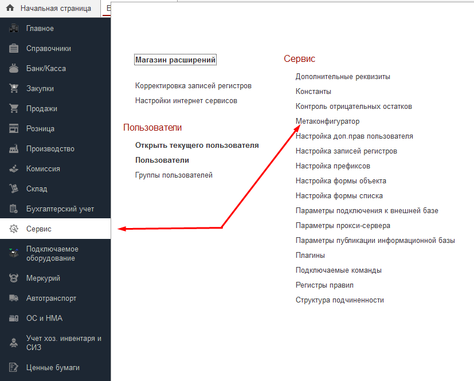
Task: Open the Автотранспорт section
Action: click(56, 298)
